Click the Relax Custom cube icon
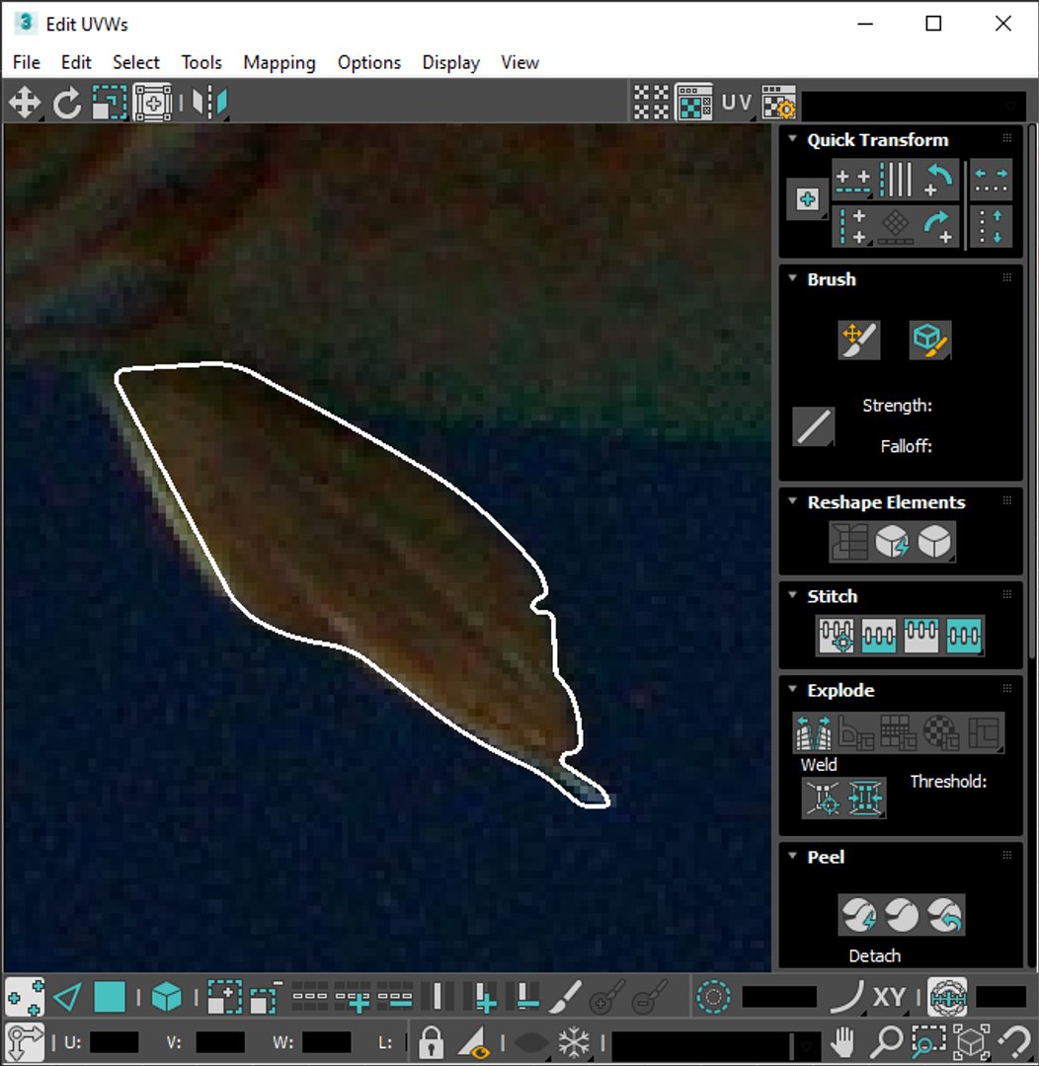Viewport: 1039px width, 1066px height. pos(935,542)
